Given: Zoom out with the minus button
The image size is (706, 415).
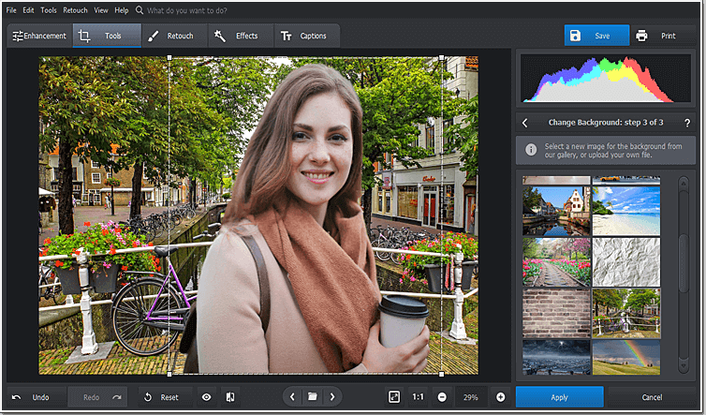Looking at the screenshot, I should (442, 397).
